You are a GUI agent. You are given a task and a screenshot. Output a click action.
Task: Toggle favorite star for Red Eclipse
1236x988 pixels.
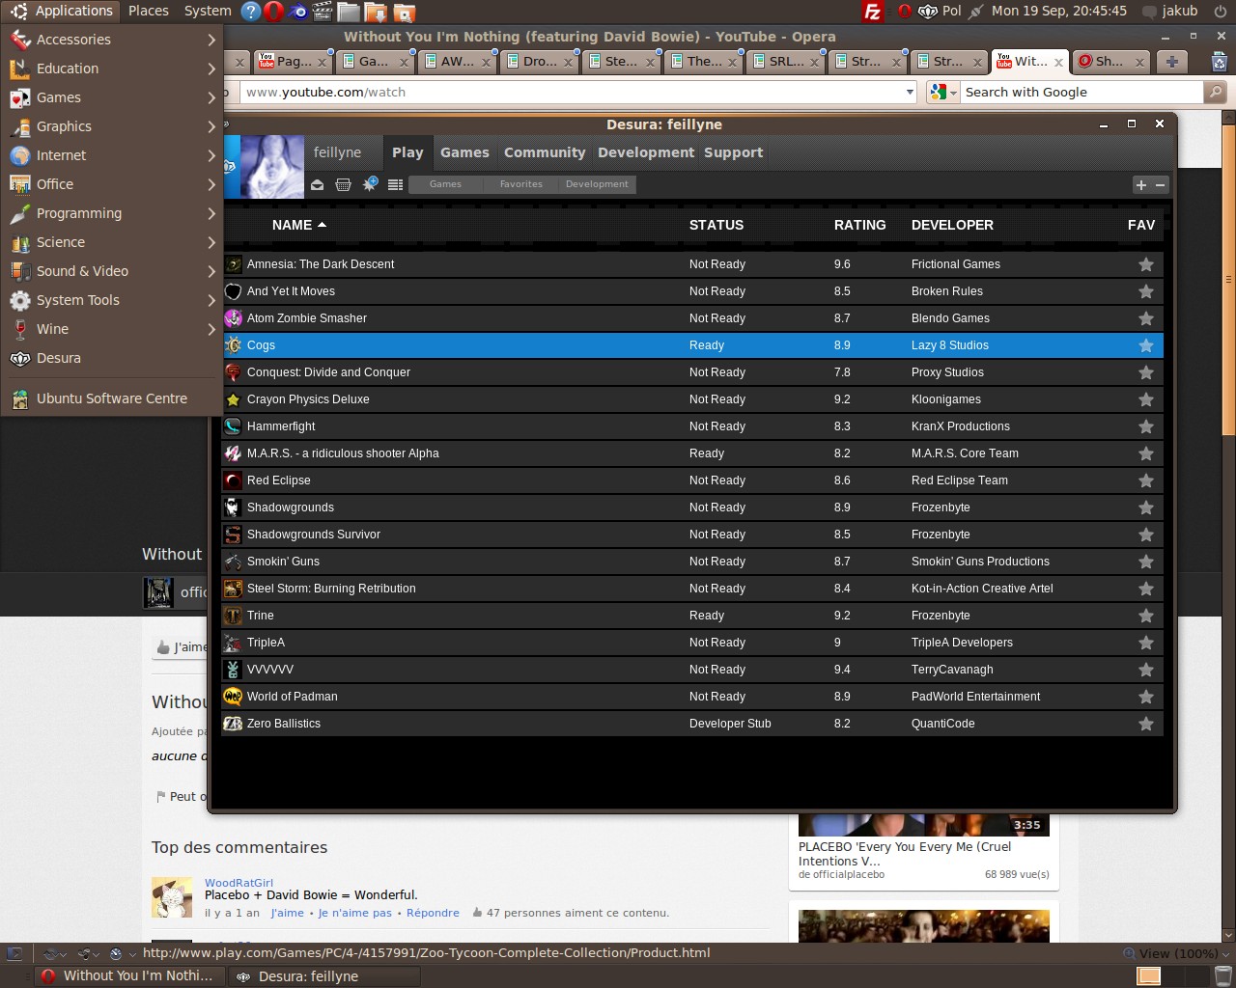point(1146,480)
